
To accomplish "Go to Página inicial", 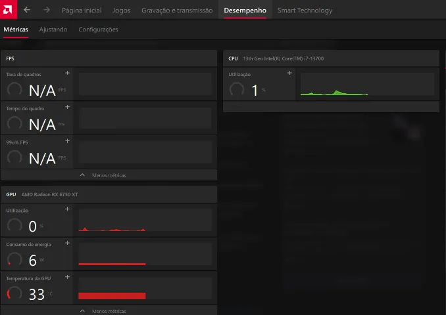I will tap(82, 10).
